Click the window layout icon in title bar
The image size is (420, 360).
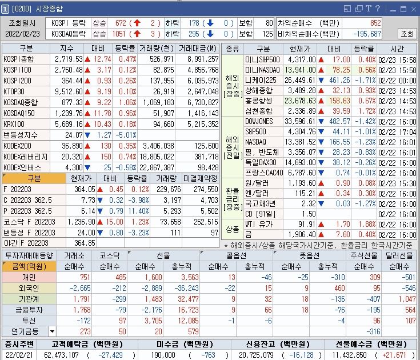[x=347, y=9]
